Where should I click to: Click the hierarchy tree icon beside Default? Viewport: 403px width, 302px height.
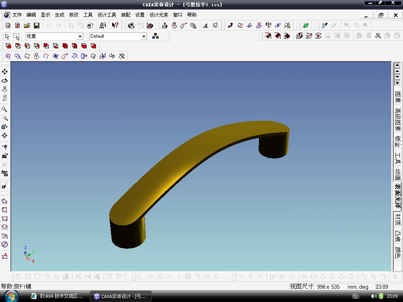coord(155,36)
